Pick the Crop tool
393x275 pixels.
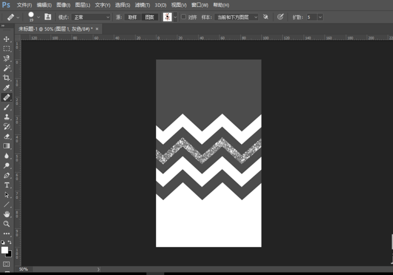coord(7,78)
